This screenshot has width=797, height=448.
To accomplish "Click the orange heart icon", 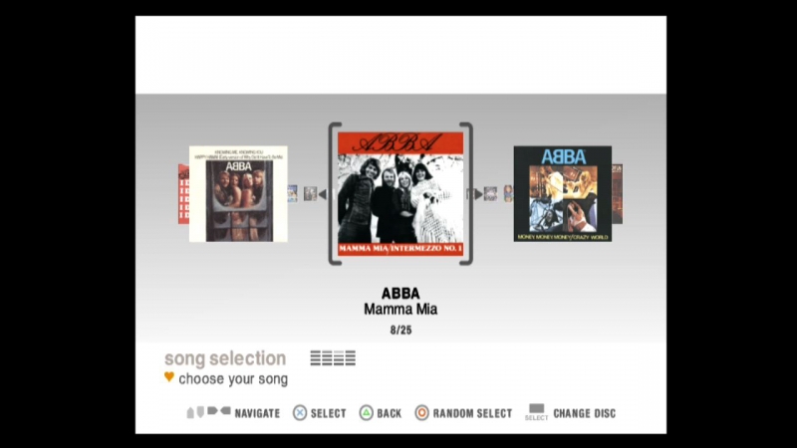I will point(169,377).
